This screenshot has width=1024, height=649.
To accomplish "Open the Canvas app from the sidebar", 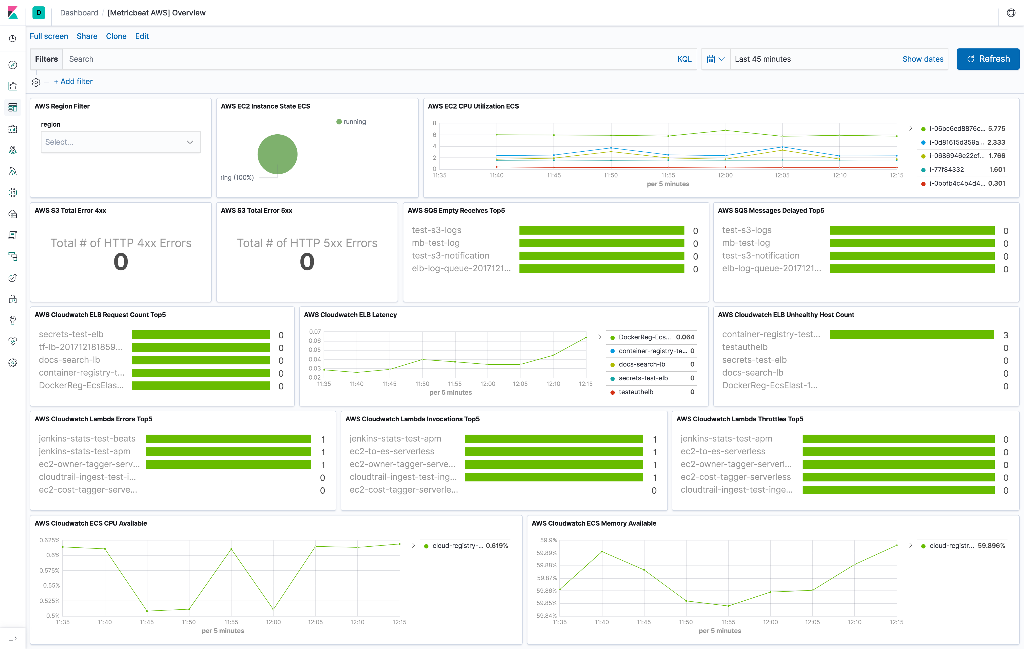I will (13, 129).
